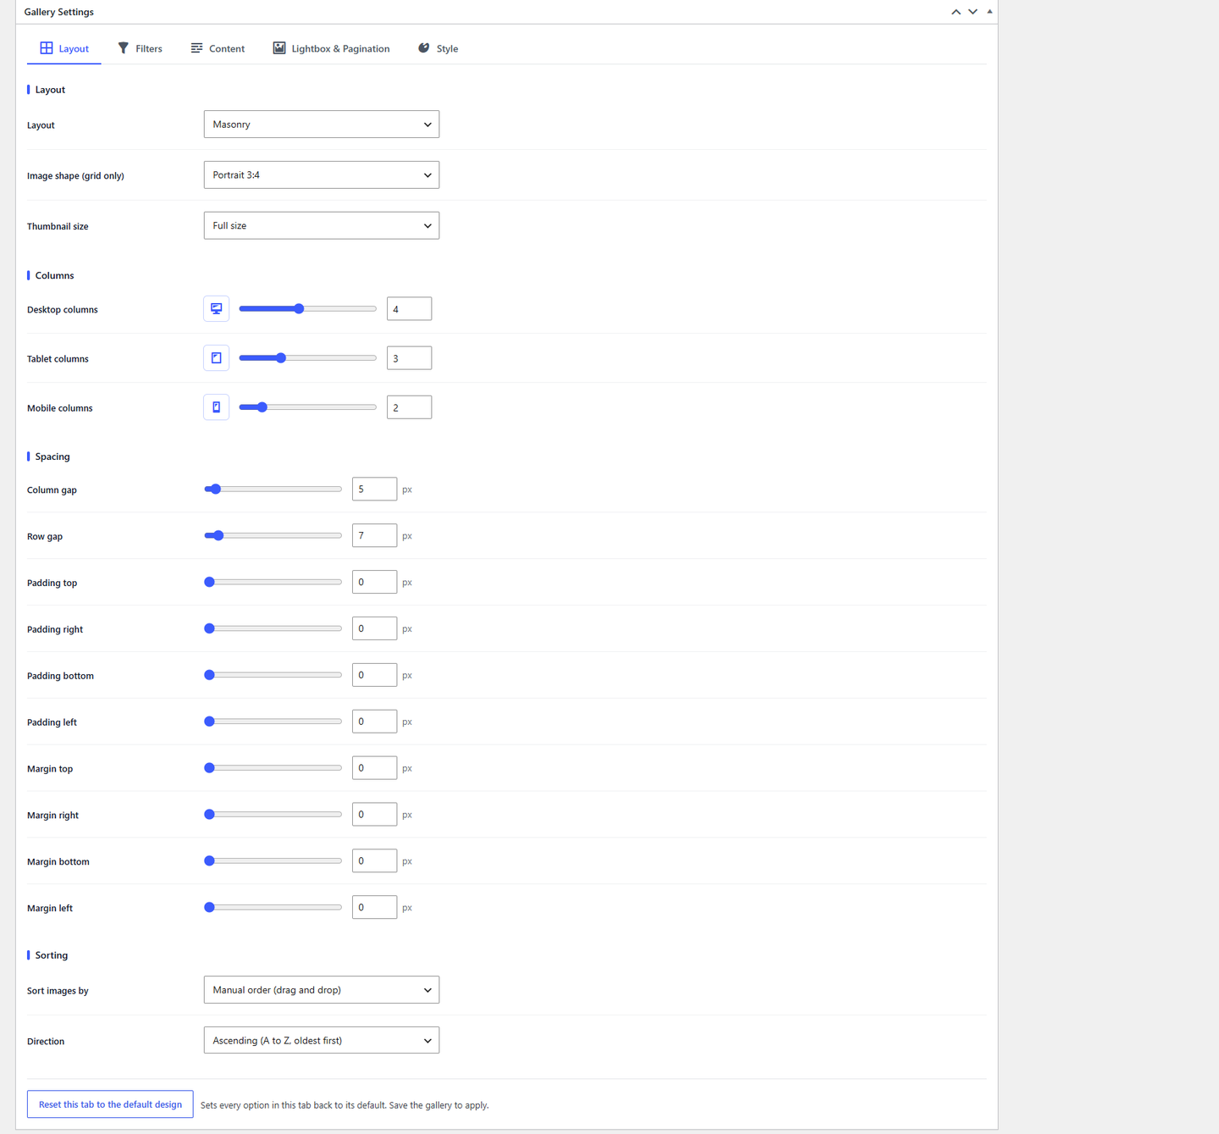The image size is (1219, 1134).
Task: Open the Layout dropdown showing Masonry
Action: click(x=322, y=124)
